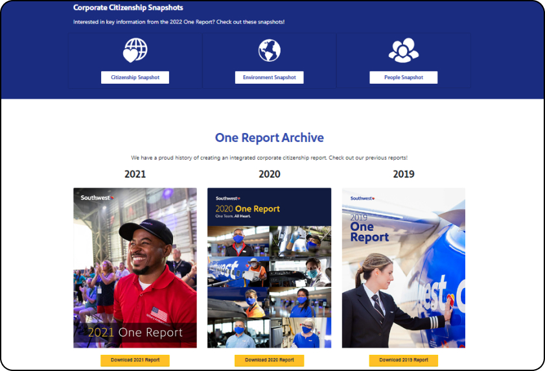The height and width of the screenshot is (371, 545).
Task: Click the 'We have a proud history' sentence
Action: coord(269,158)
